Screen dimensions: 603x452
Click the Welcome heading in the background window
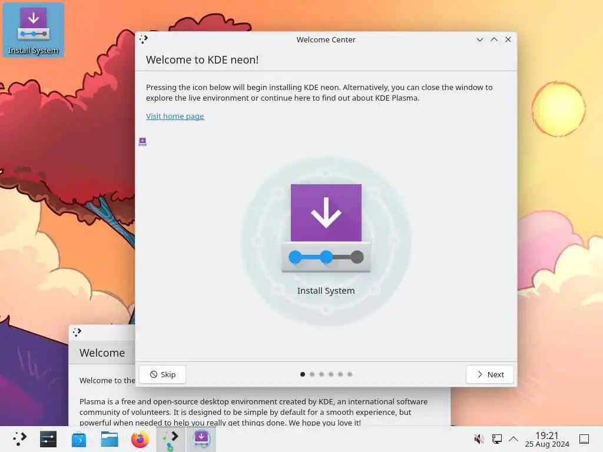tap(102, 353)
